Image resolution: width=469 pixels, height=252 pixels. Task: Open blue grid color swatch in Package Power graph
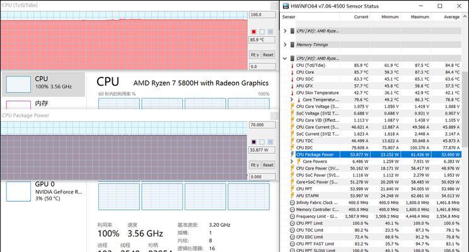270,142
